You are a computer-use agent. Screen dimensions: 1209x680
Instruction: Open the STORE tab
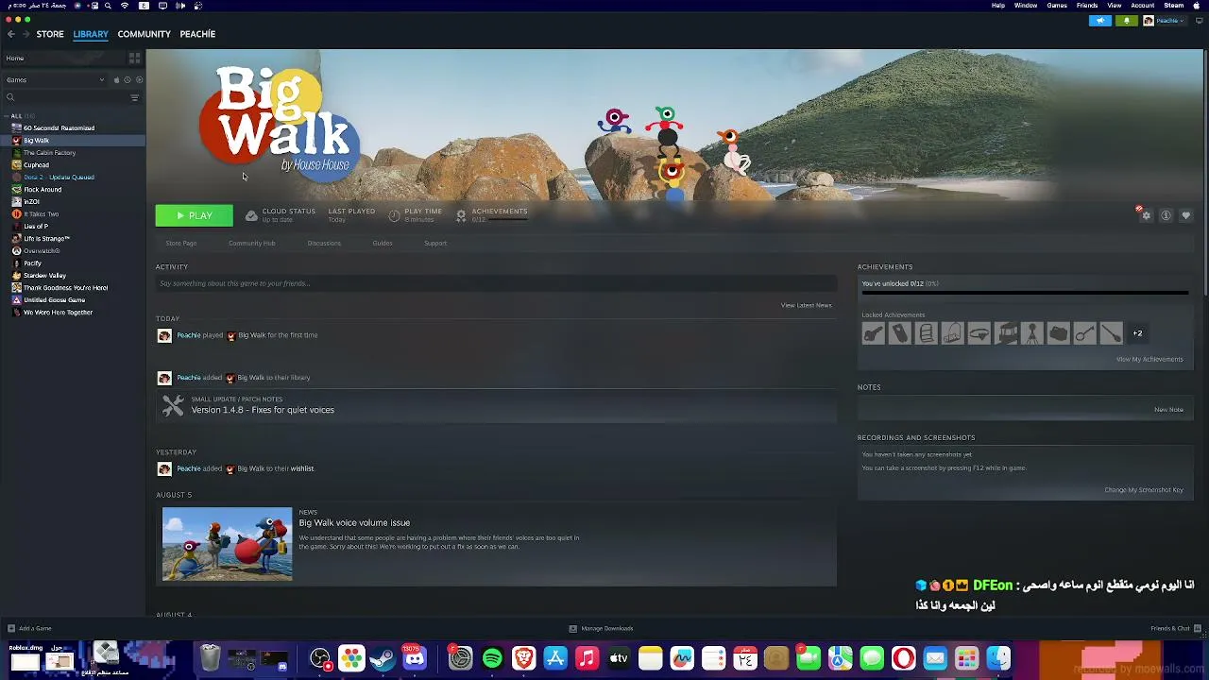click(50, 34)
